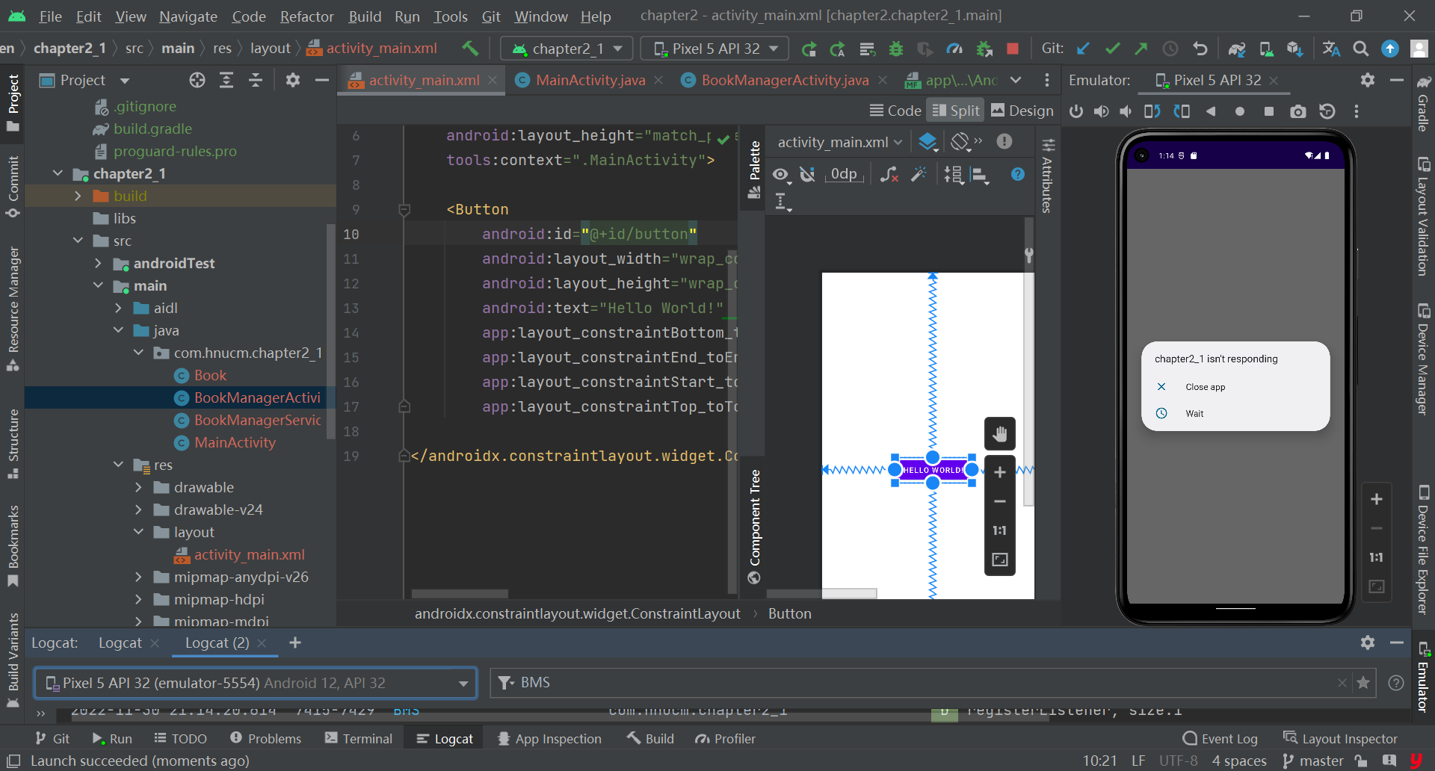Open the Component Tree side panel

point(754,527)
